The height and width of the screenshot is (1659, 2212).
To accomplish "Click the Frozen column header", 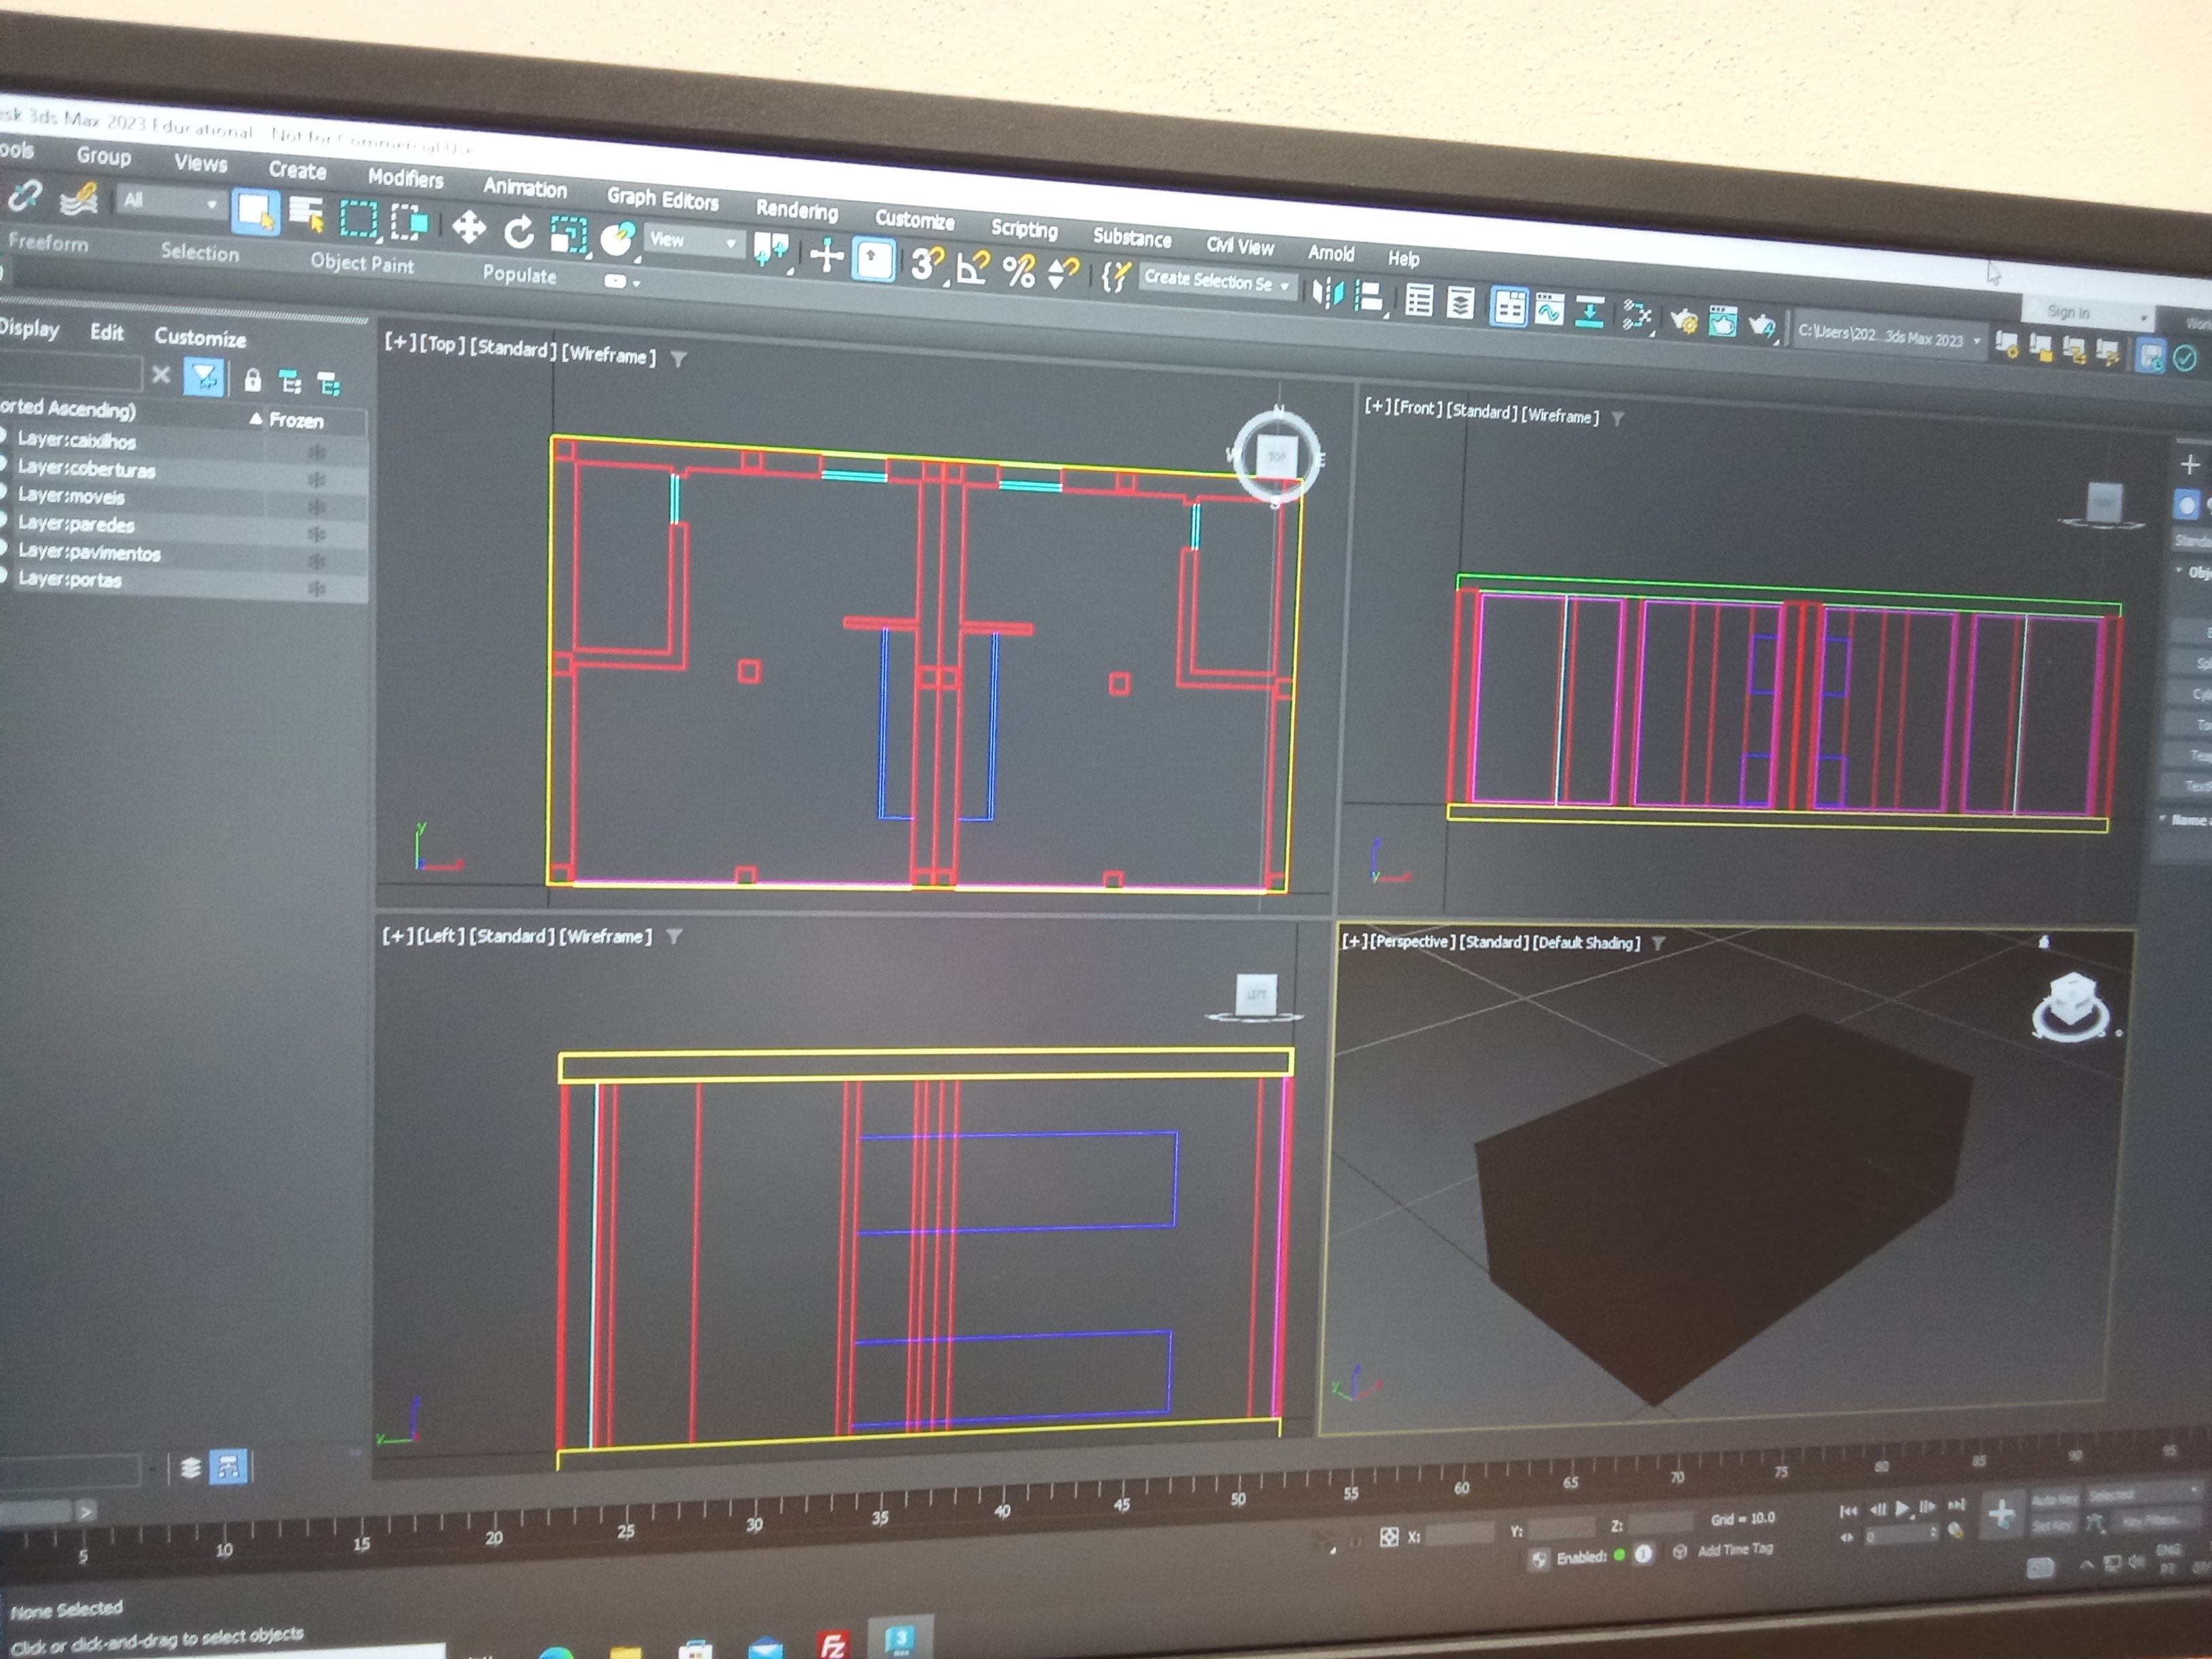I will point(296,421).
